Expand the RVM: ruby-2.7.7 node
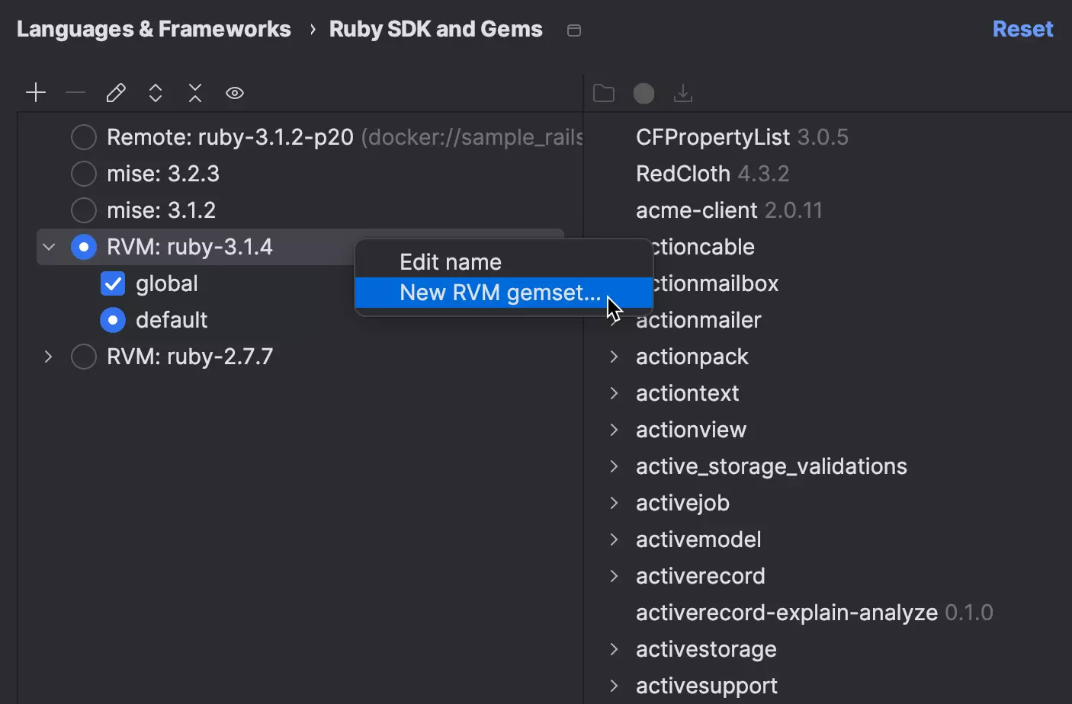The image size is (1072, 704). click(x=49, y=357)
